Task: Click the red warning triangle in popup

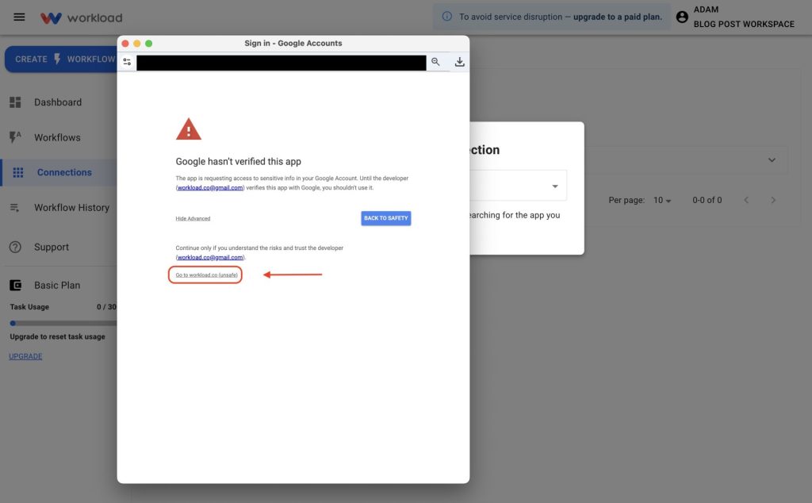Action: click(189, 129)
